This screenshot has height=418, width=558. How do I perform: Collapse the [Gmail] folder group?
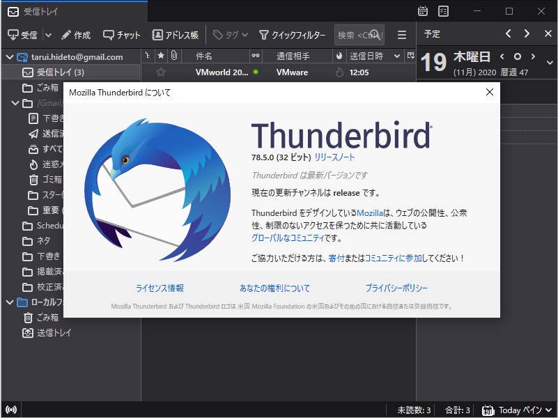point(15,101)
